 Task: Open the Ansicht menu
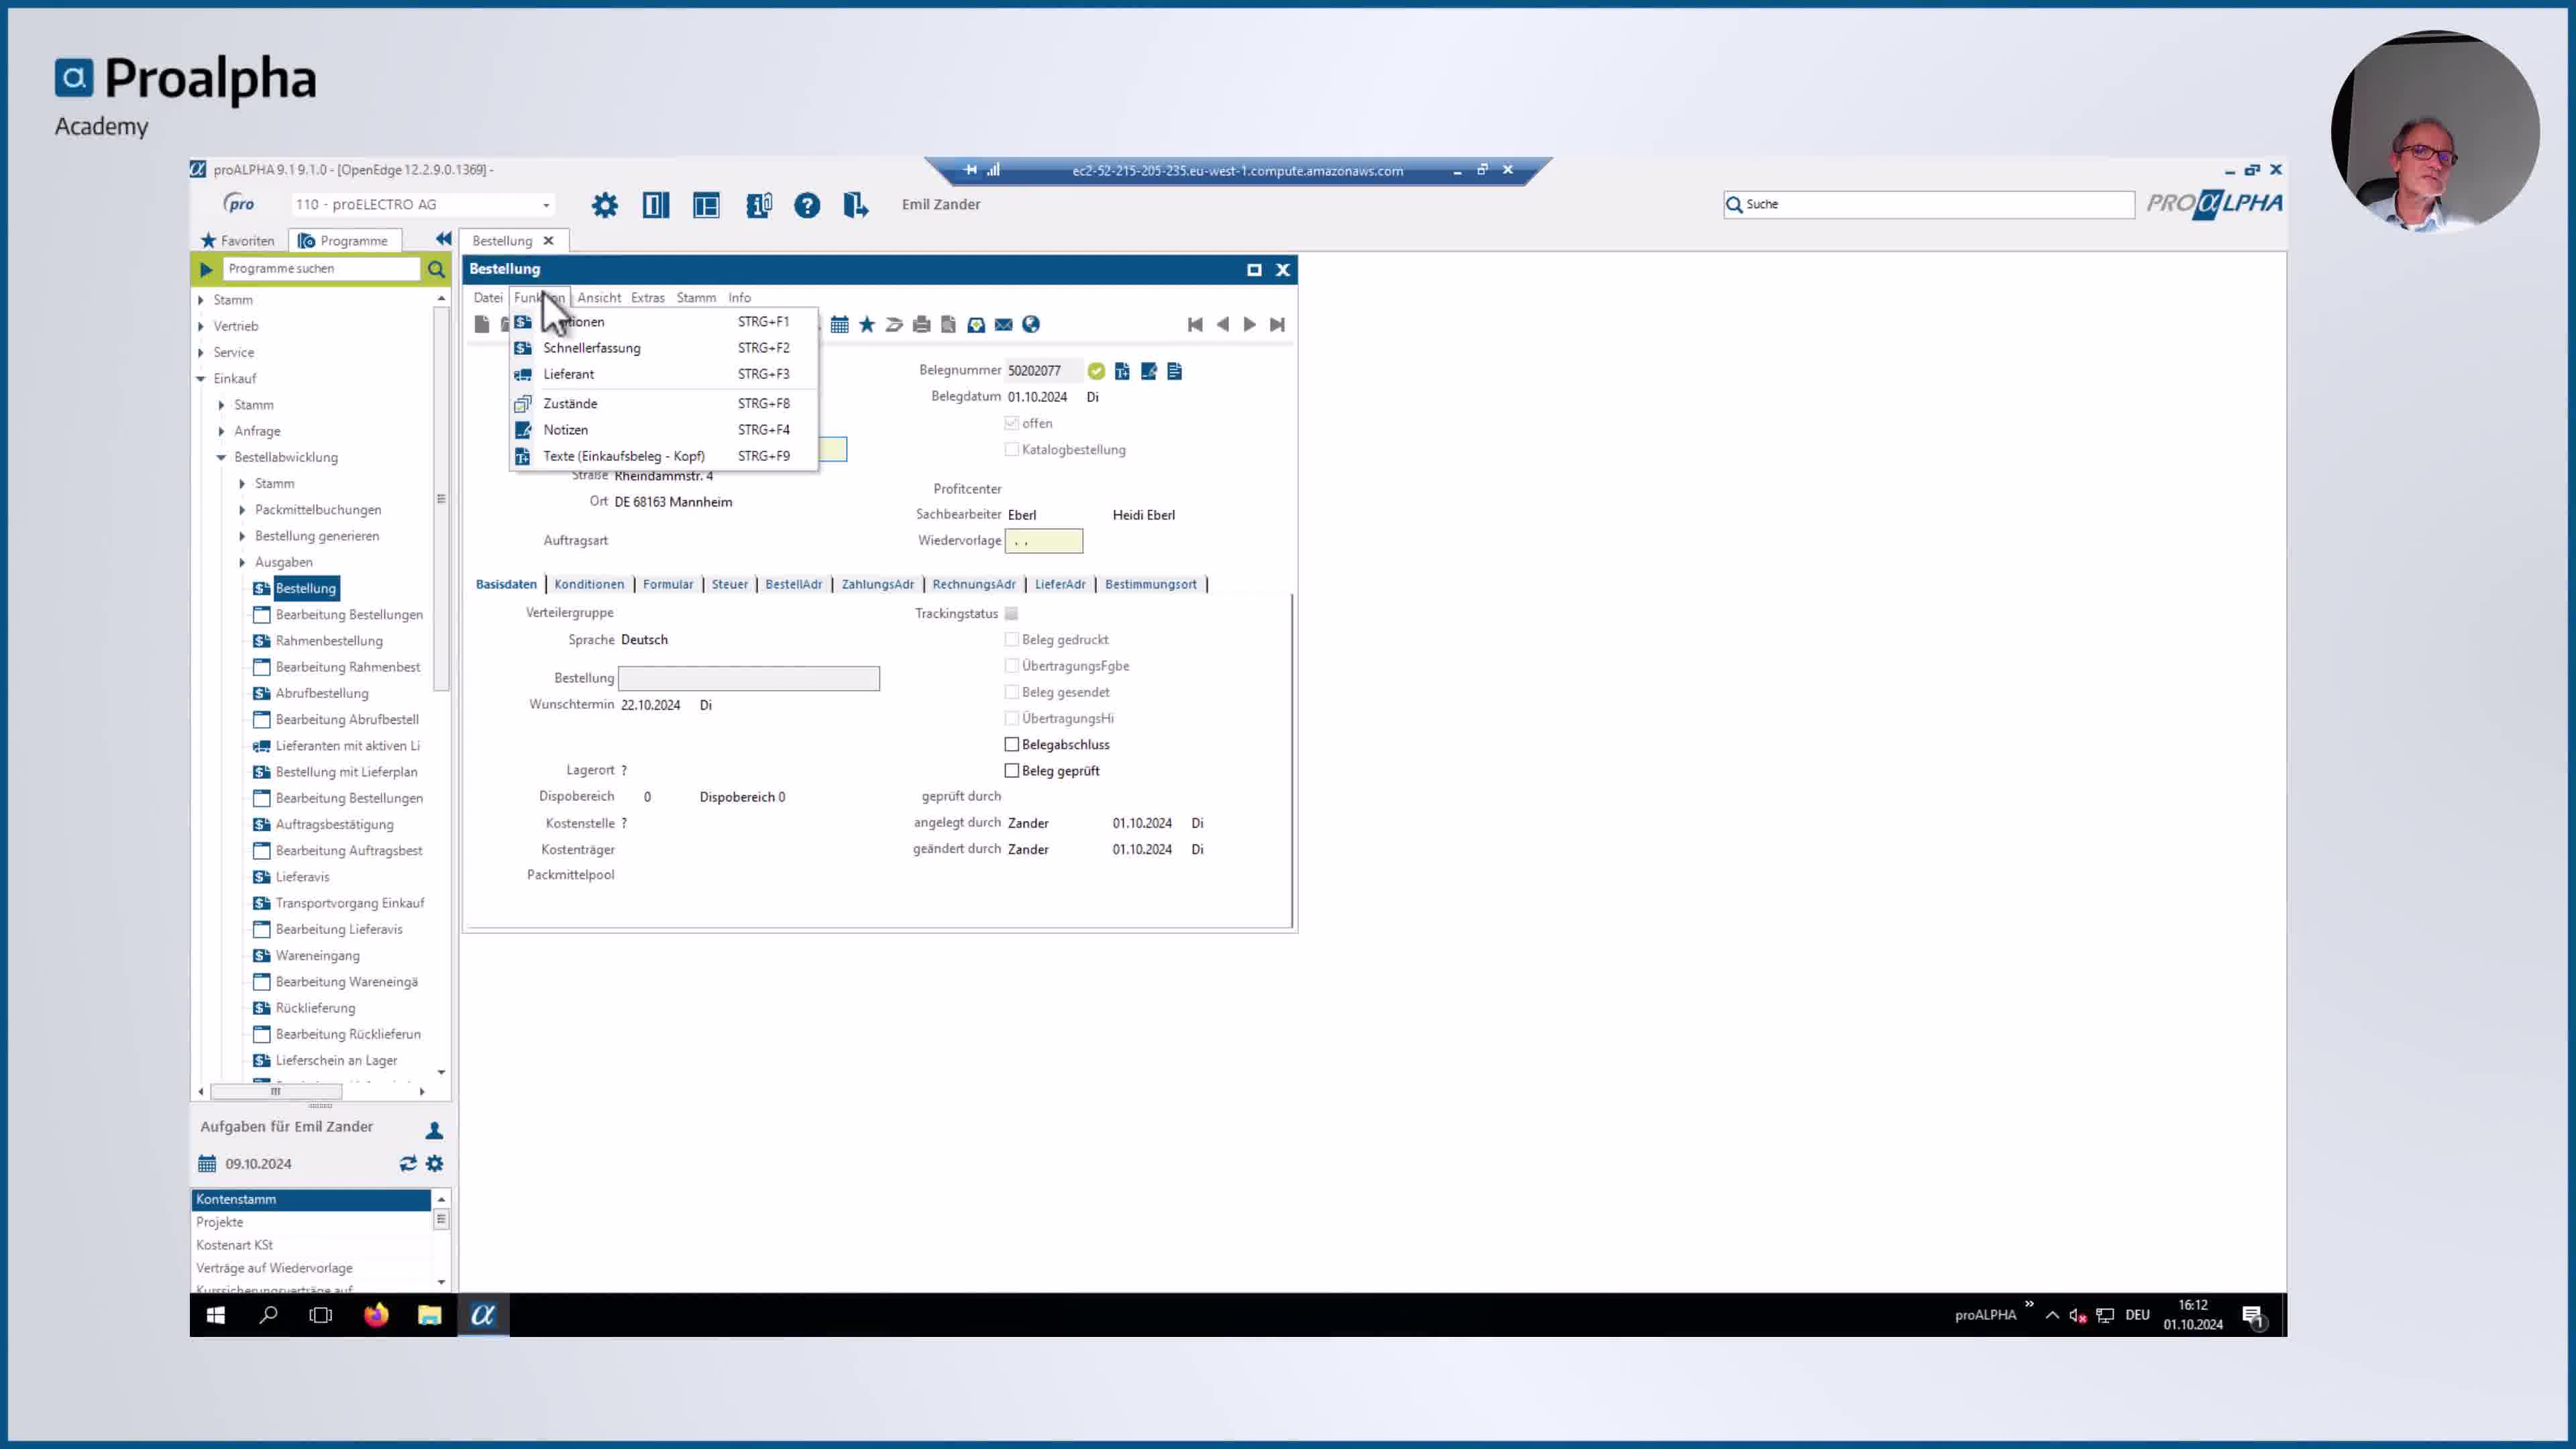click(x=599, y=297)
